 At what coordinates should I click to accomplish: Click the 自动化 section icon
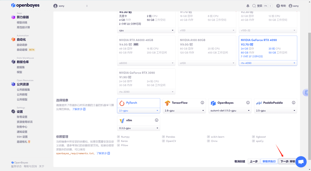(x=13, y=39)
